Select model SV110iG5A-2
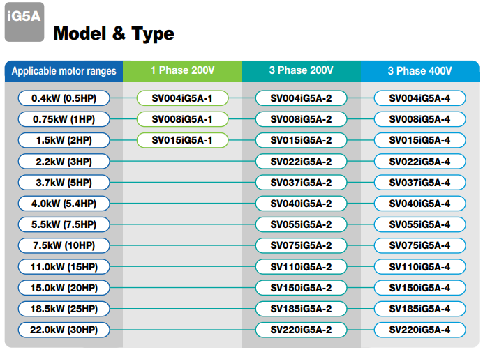The width and height of the screenshot is (483, 352). point(301,266)
